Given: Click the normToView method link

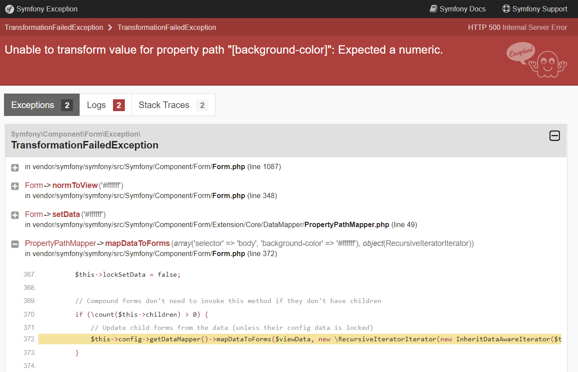Looking at the screenshot, I should (75, 185).
